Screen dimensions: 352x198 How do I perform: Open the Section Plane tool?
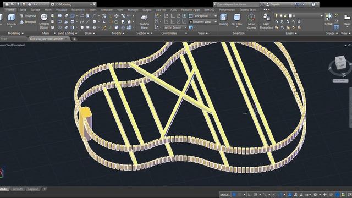point(144,21)
